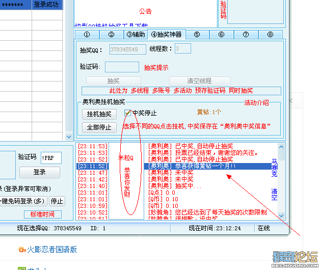321x270 pixels.
Task: Click the 全部停止 button
Action: tap(99, 127)
